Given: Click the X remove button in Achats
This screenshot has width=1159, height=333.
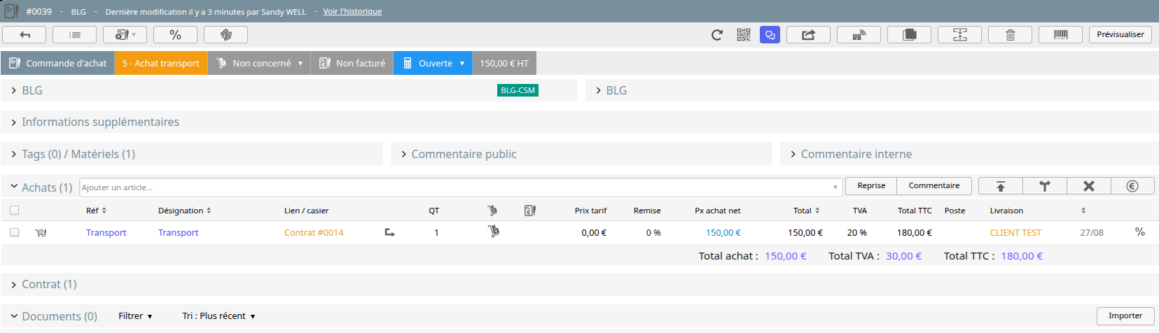Looking at the screenshot, I should 1088,186.
